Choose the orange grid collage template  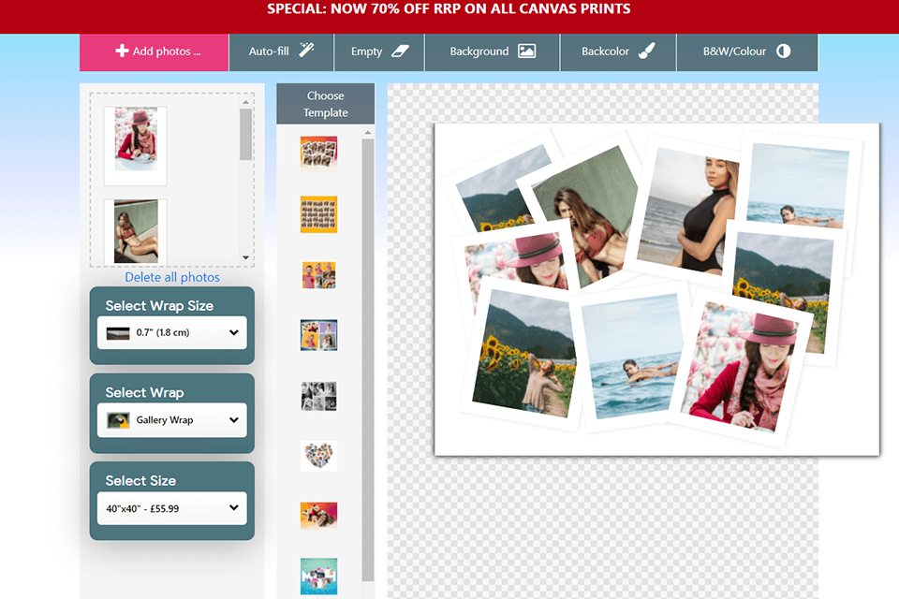(318, 214)
